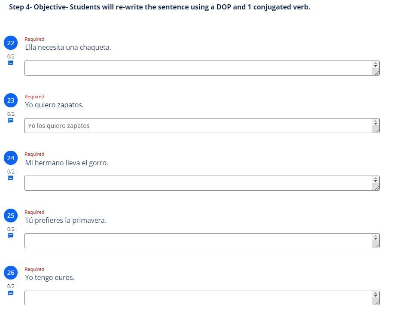Screen dimensions: 399x322
Task: Click the blue number 26 badge
Action: [x=11, y=273]
